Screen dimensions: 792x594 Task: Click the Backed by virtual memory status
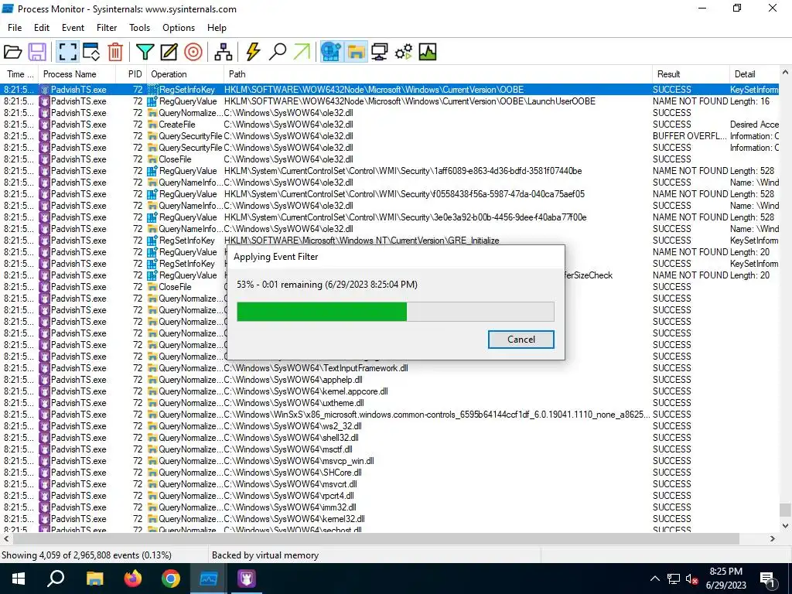click(x=265, y=555)
